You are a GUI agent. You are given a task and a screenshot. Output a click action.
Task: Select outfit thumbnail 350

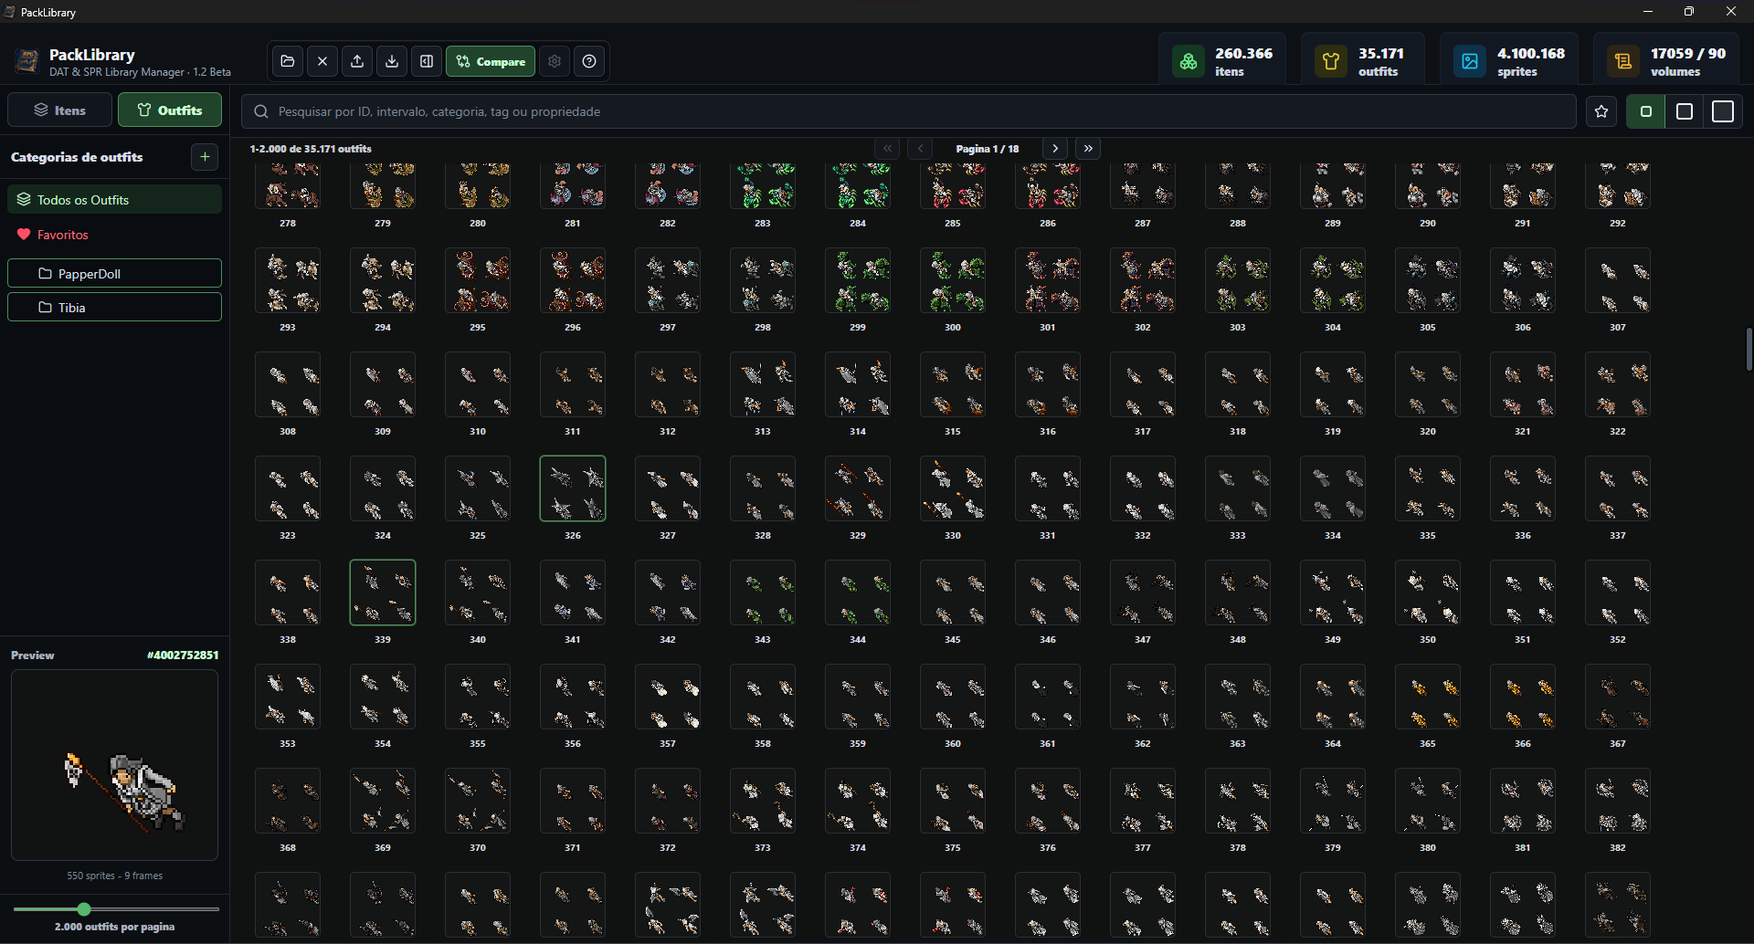click(x=1428, y=593)
